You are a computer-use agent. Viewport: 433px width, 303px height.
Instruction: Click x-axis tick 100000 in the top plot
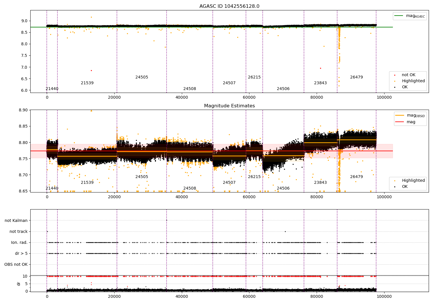[x=384, y=97]
